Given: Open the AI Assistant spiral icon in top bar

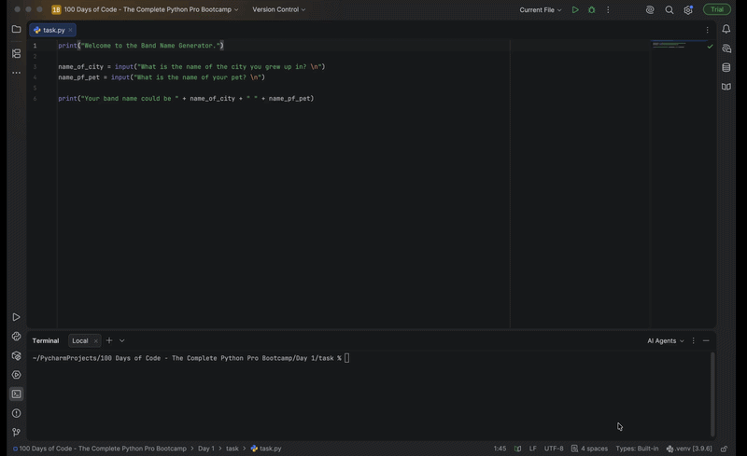Looking at the screenshot, I should click(650, 9).
